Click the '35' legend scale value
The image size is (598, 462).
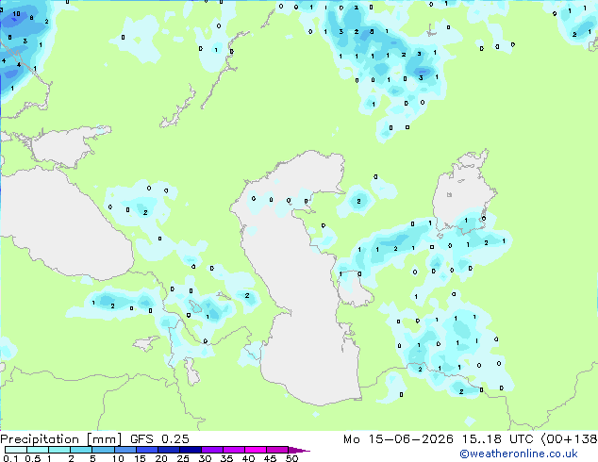[x=226, y=458]
